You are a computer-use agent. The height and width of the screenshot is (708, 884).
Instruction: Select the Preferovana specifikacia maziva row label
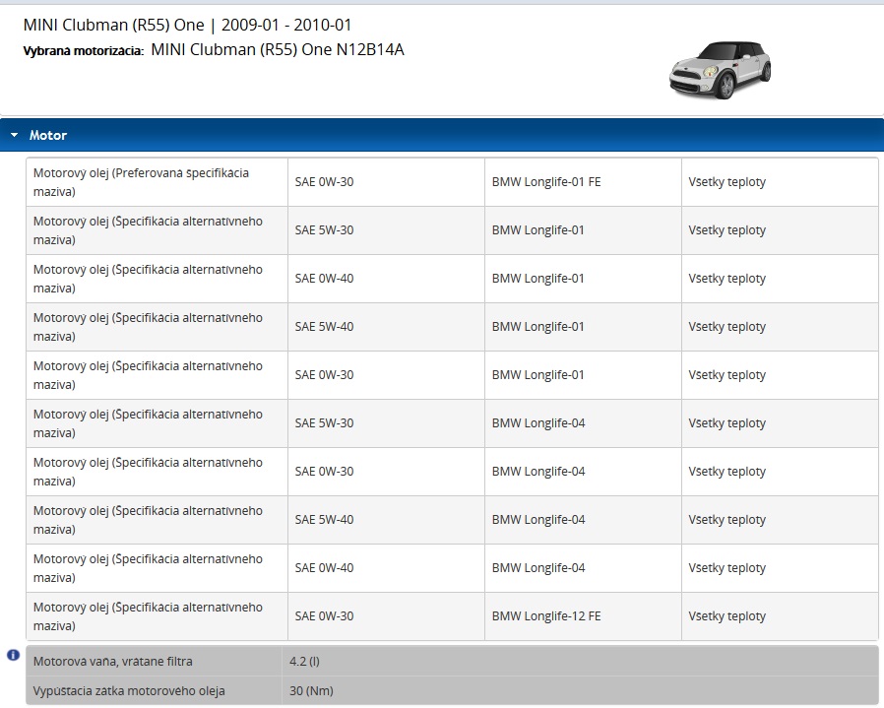[x=141, y=182]
